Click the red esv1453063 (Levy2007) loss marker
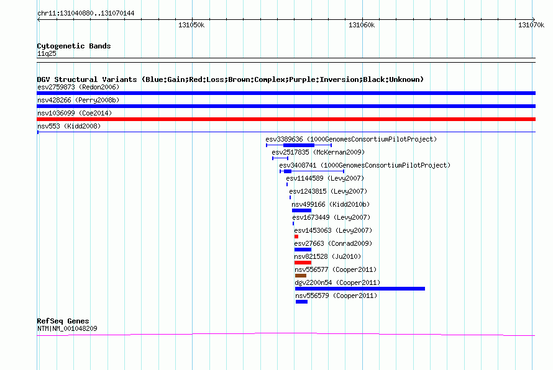Screen dimensions: 553x370 [x=296, y=237]
